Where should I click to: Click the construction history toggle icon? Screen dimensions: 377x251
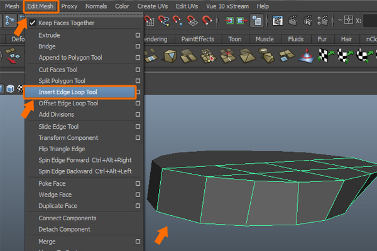pyautogui.click(x=257, y=20)
